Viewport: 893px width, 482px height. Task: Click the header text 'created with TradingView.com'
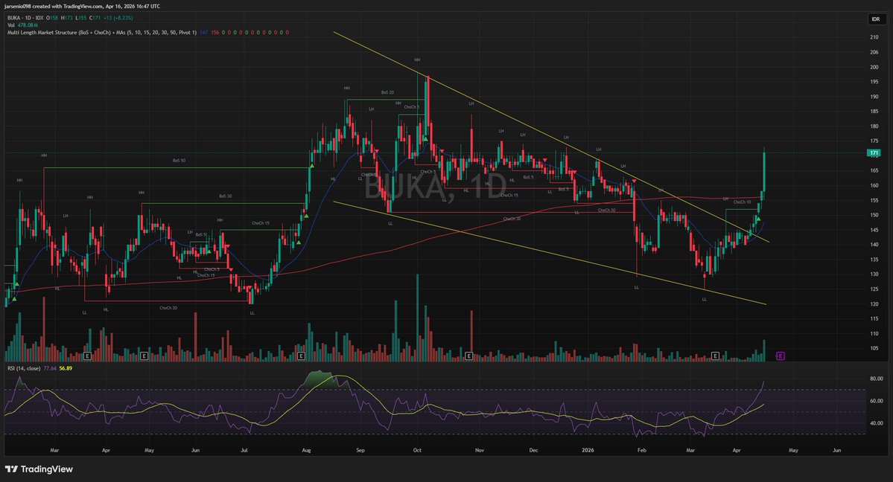click(x=67, y=6)
